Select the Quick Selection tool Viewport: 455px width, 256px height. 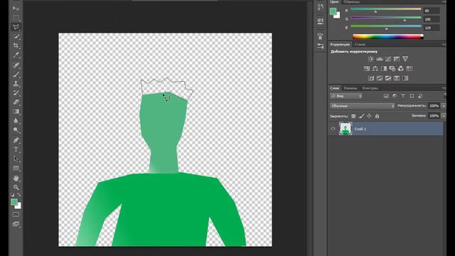(16, 36)
